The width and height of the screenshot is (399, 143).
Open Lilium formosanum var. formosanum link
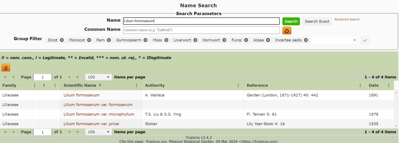coord(98,104)
